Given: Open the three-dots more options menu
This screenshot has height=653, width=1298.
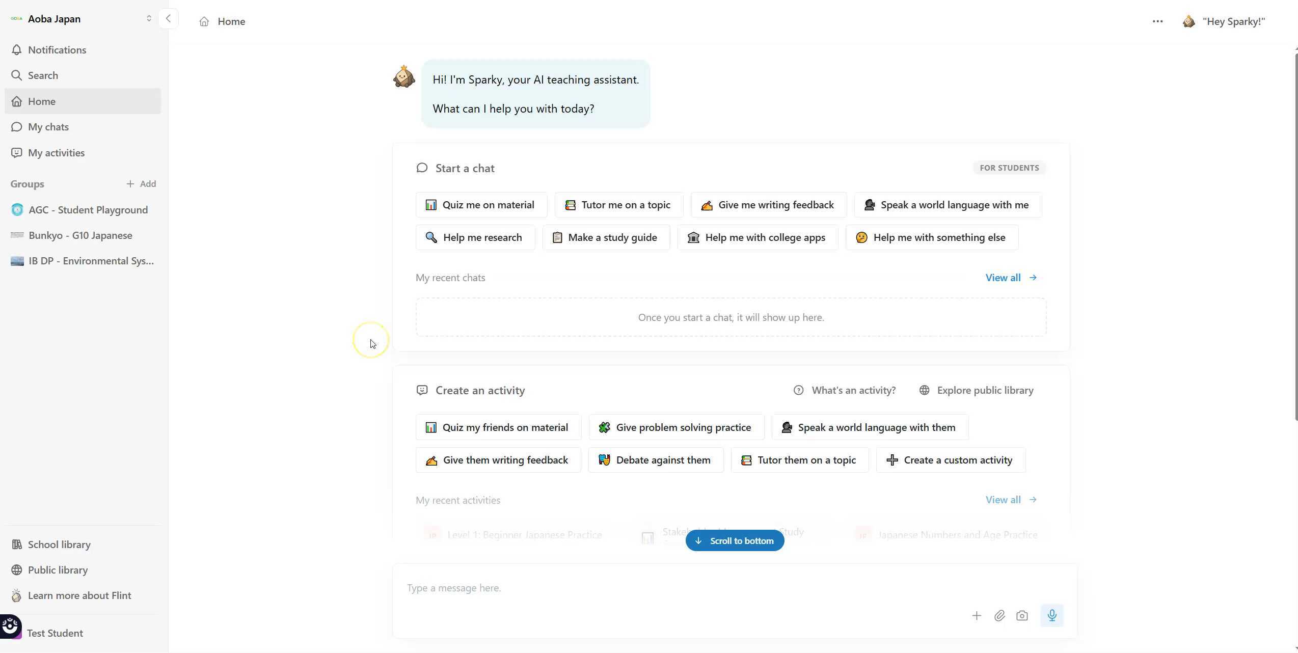Looking at the screenshot, I should 1157,21.
